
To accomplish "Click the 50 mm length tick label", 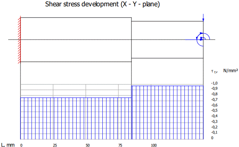I will tap(87, 145).
